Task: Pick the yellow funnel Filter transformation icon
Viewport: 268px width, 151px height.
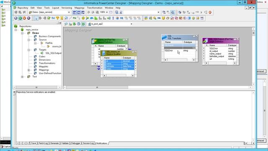Action: (x=57, y=18)
